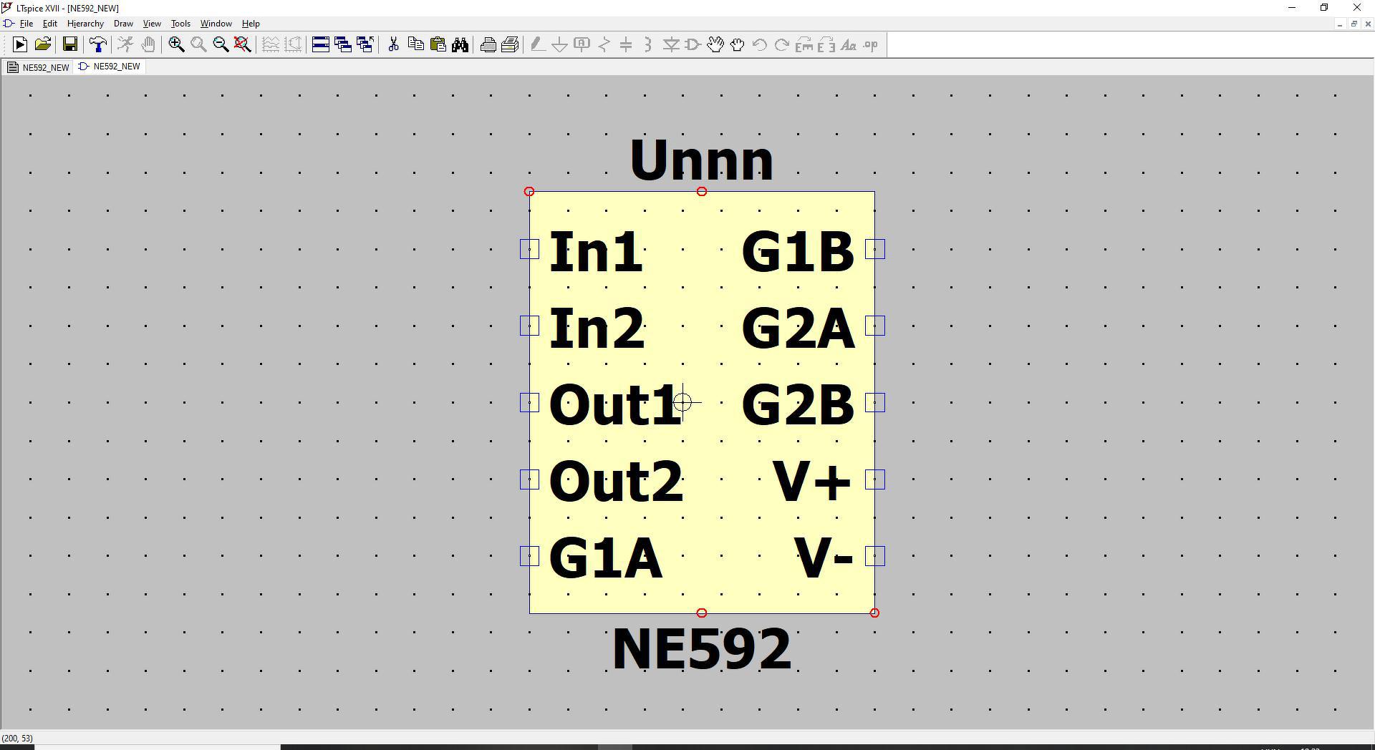Click the pin square beside G1B

pos(875,249)
